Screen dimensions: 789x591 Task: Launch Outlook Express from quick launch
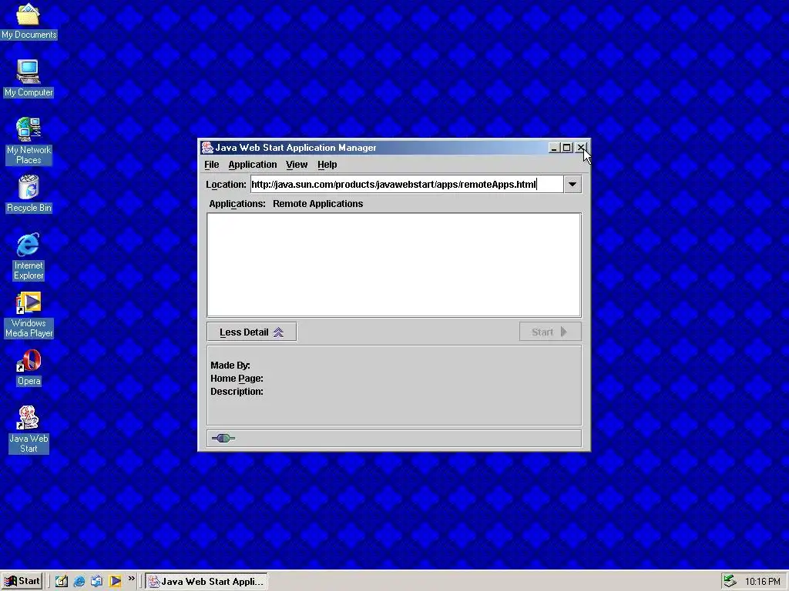coord(96,581)
